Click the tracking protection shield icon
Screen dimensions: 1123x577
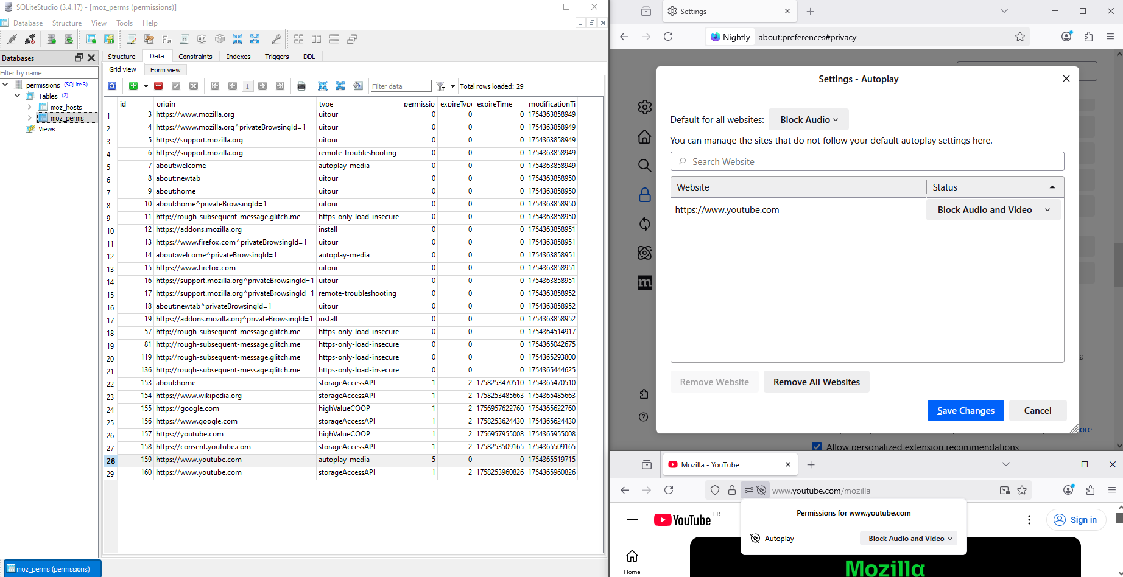click(x=715, y=490)
